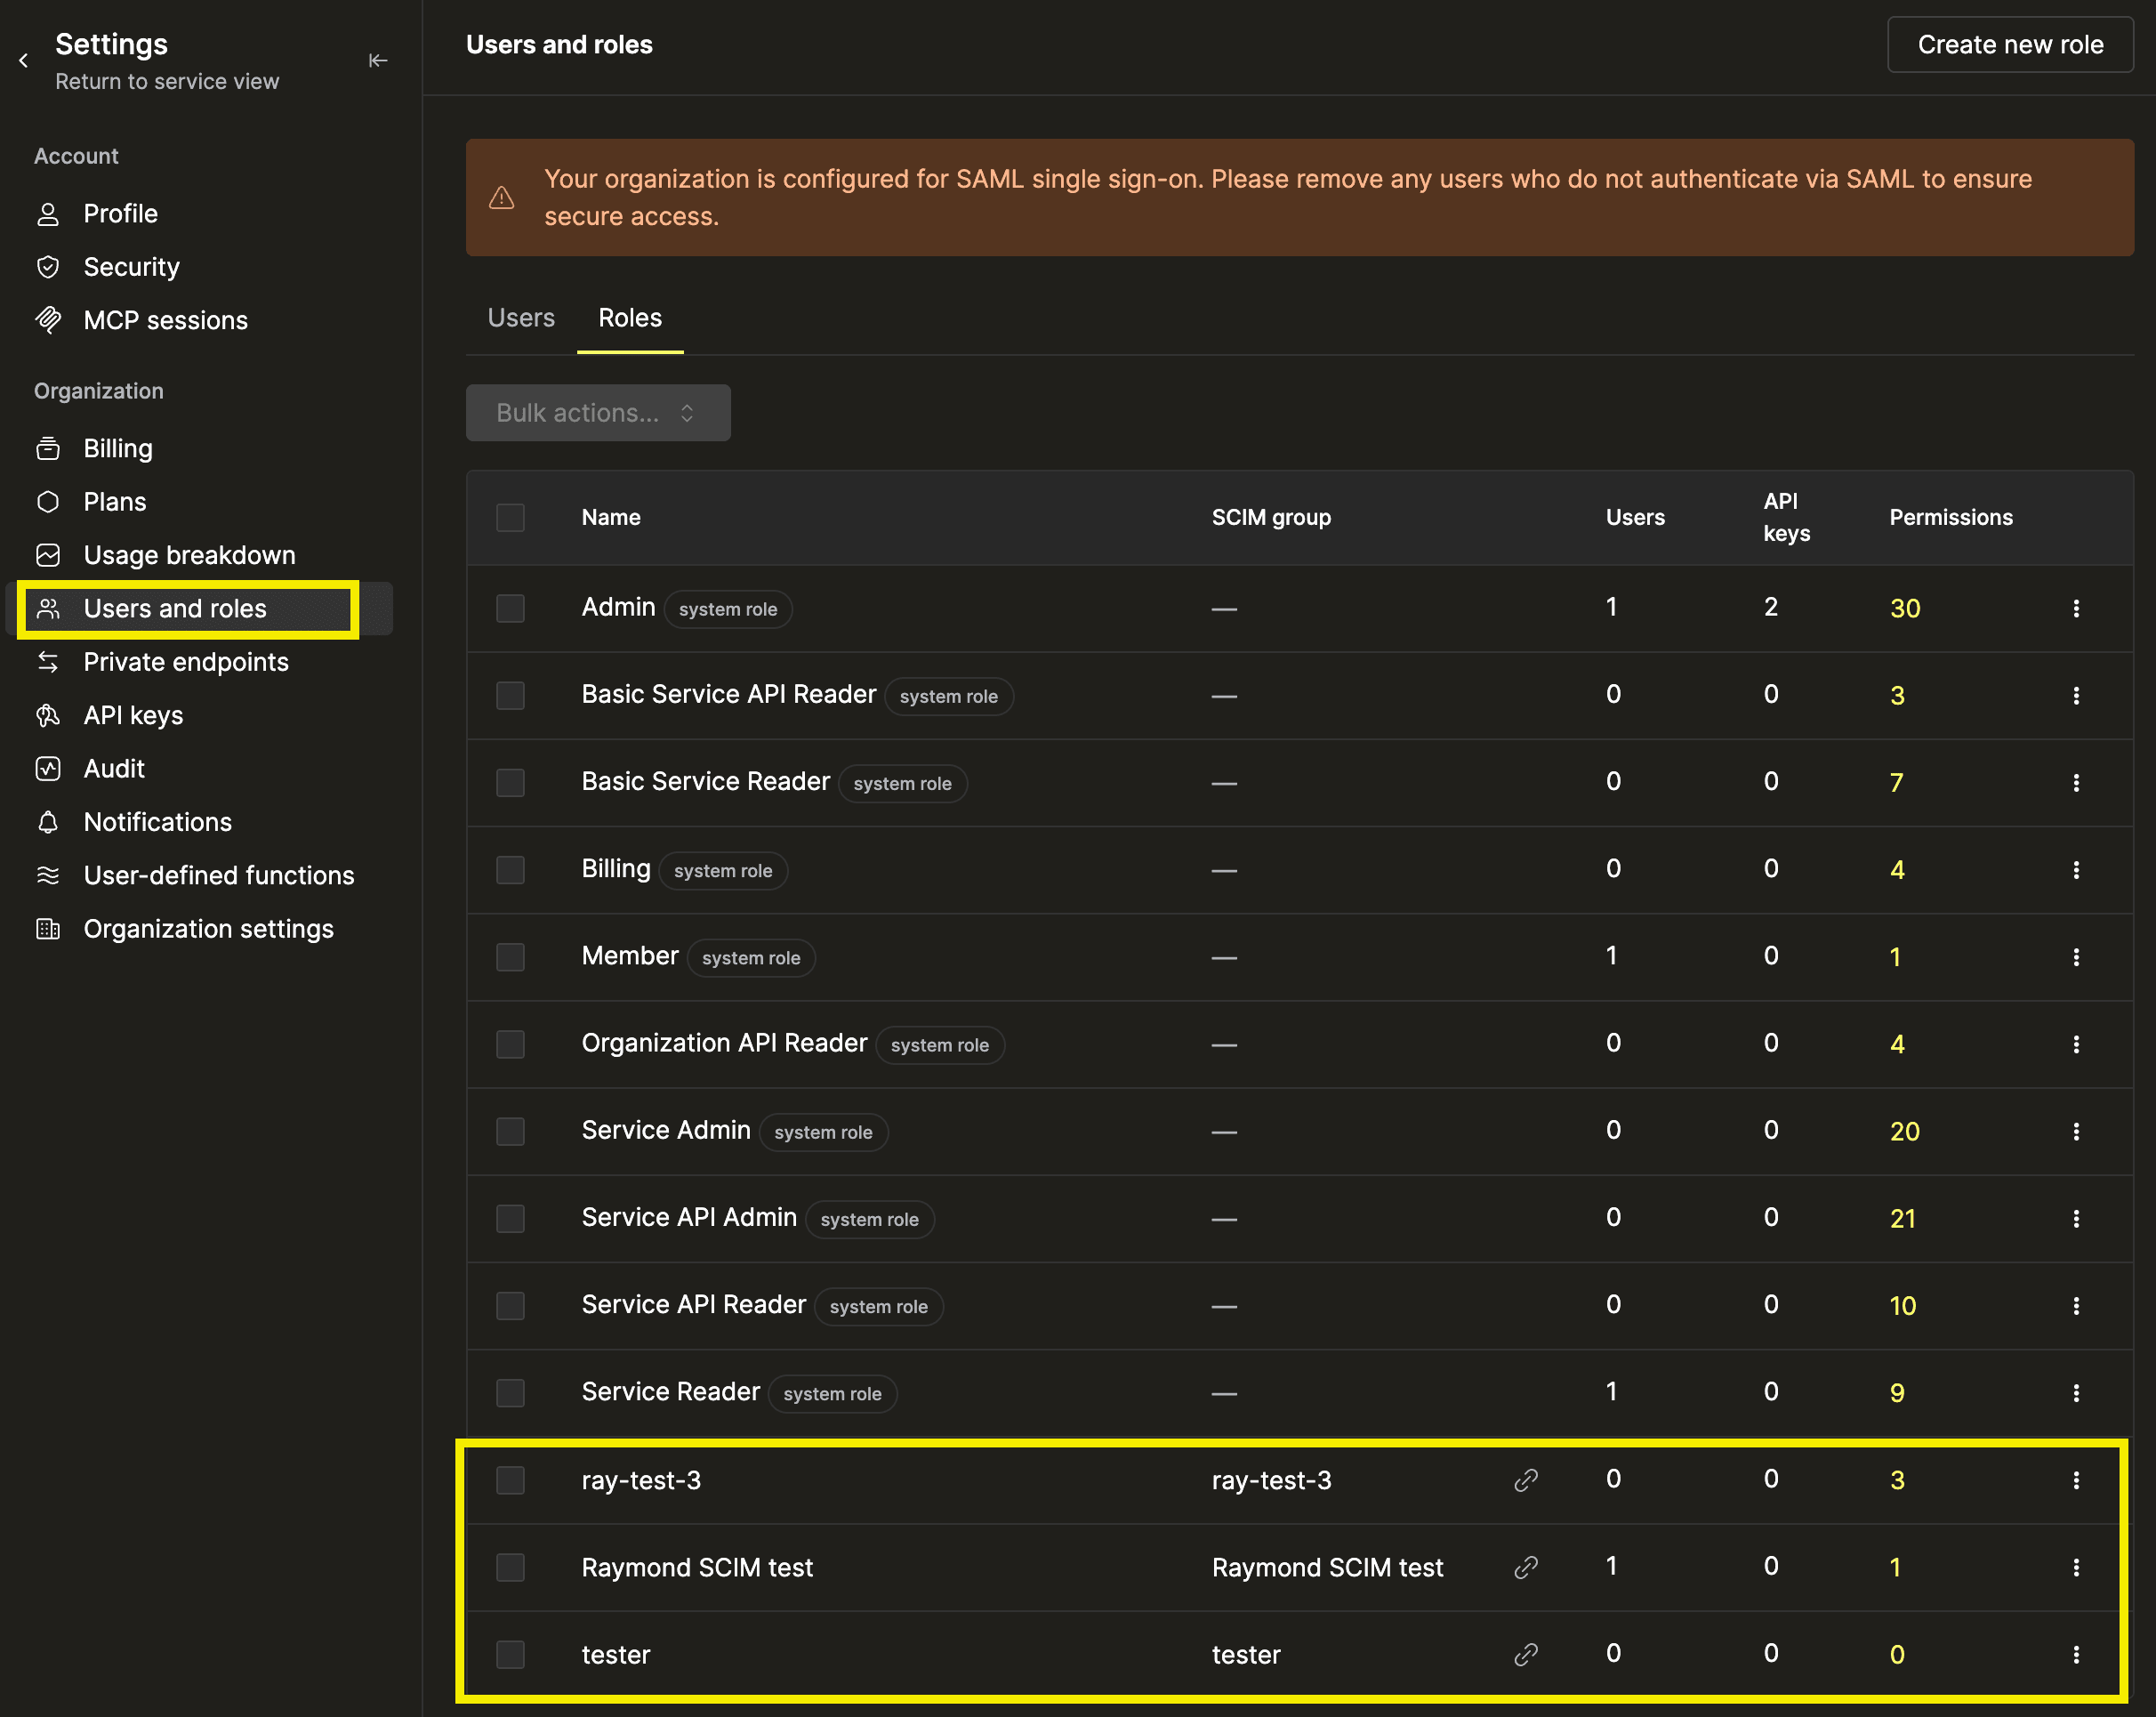The width and height of the screenshot is (2156, 1717).
Task: Open the three-dot menu for Member role
Action: (x=2076, y=957)
